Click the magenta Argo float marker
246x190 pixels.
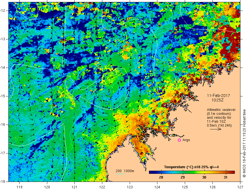179,140
